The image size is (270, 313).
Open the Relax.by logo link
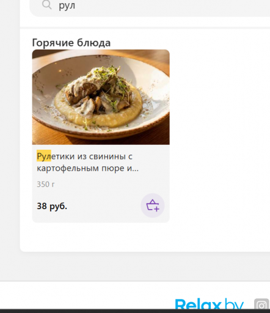pyautogui.click(x=209, y=304)
